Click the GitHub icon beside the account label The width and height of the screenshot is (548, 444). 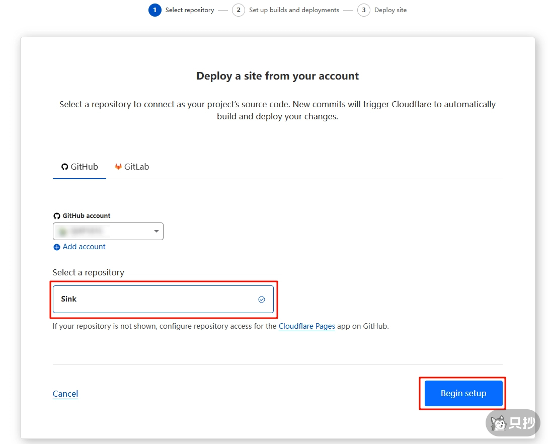click(56, 216)
